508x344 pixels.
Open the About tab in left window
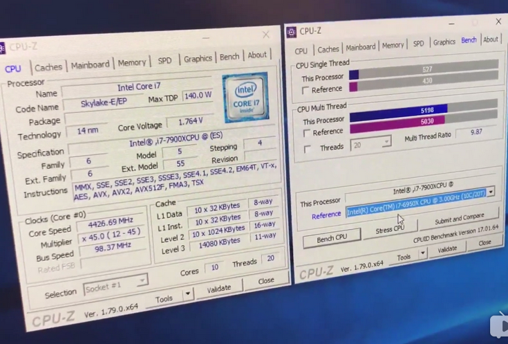click(257, 55)
